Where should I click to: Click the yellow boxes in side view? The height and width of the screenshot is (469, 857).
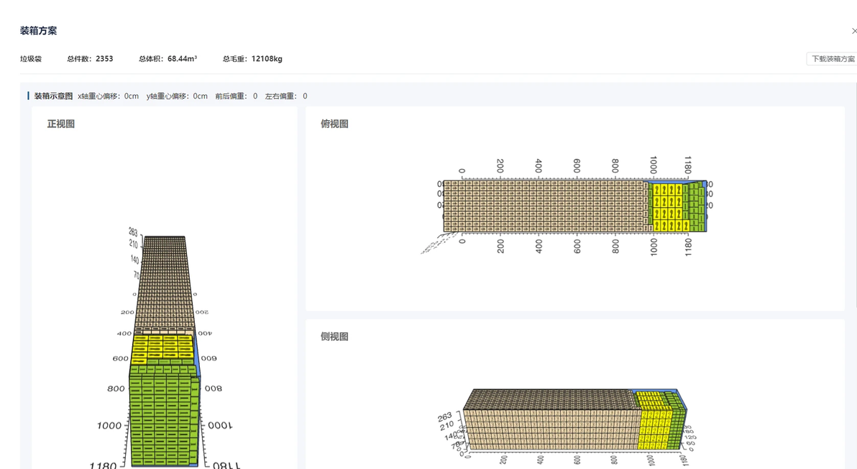(x=655, y=422)
